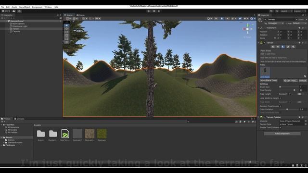The image size is (308, 173).
Task: Pick Terrain Data object selector circle
Action: pyautogui.click(x=306, y=124)
